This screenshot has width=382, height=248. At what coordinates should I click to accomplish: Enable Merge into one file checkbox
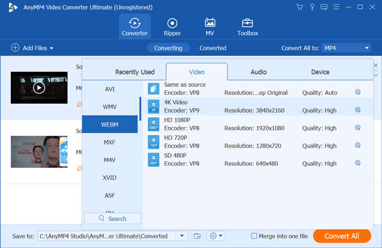[x=254, y=236]
